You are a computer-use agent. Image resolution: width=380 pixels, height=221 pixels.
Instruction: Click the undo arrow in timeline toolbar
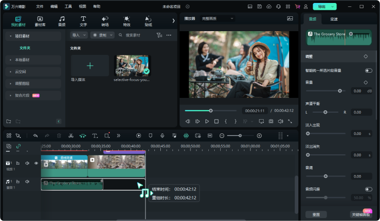coord(35,135)
